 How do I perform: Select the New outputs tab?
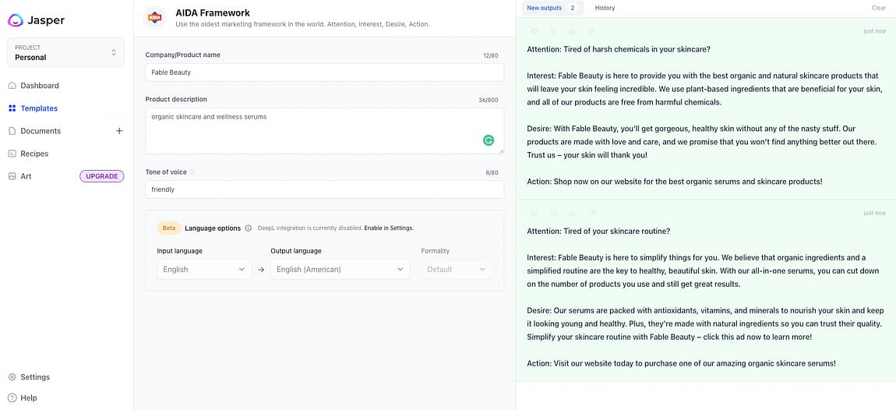[x=551, y=8]
